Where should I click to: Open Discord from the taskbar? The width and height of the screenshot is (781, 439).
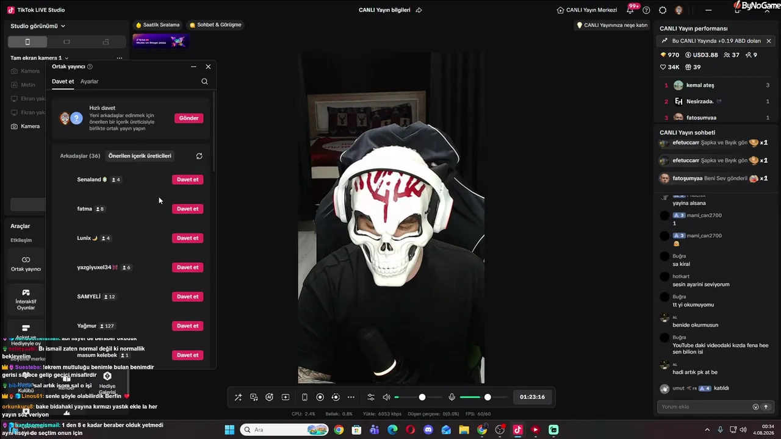428,430
